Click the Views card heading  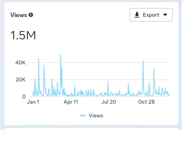[x=19, y=15]
